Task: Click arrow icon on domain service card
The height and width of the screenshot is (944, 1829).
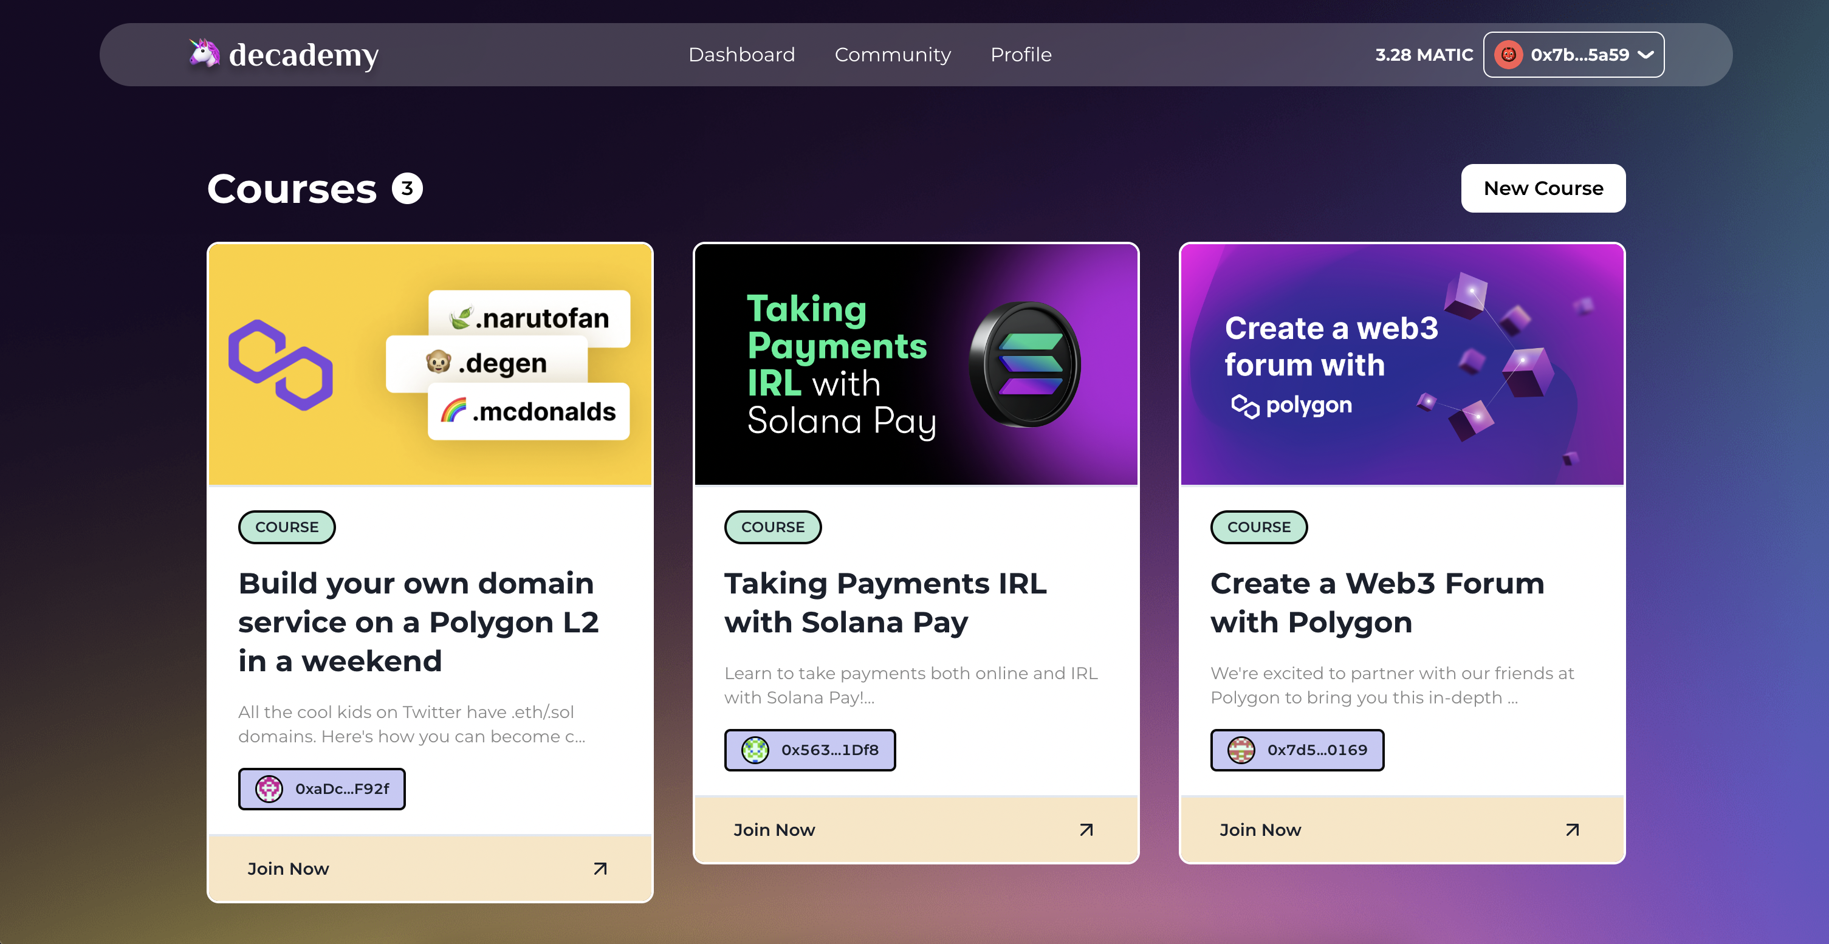Action: (600, 868)
